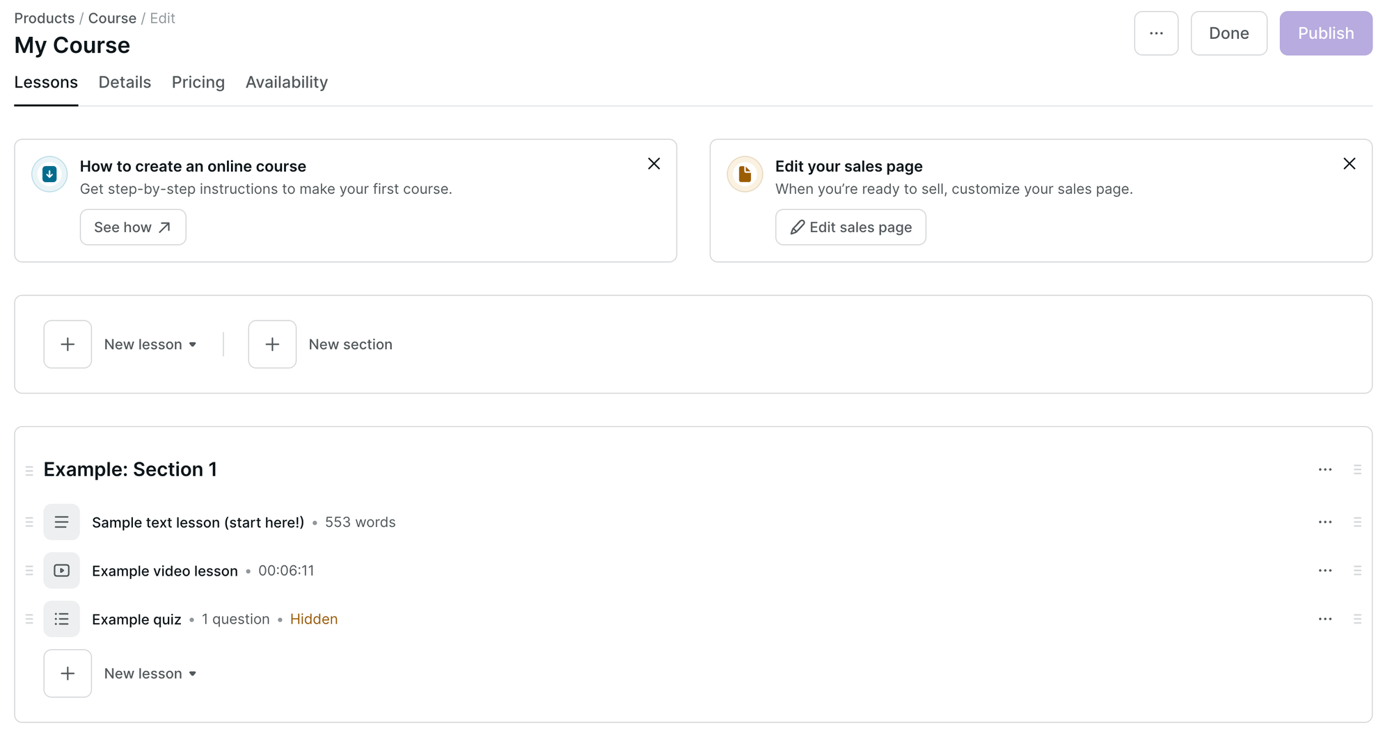Open more options for Example video lesson
Image resolution: width=1392 pixels, height=739 pixels.
(x=1324, y=571)
